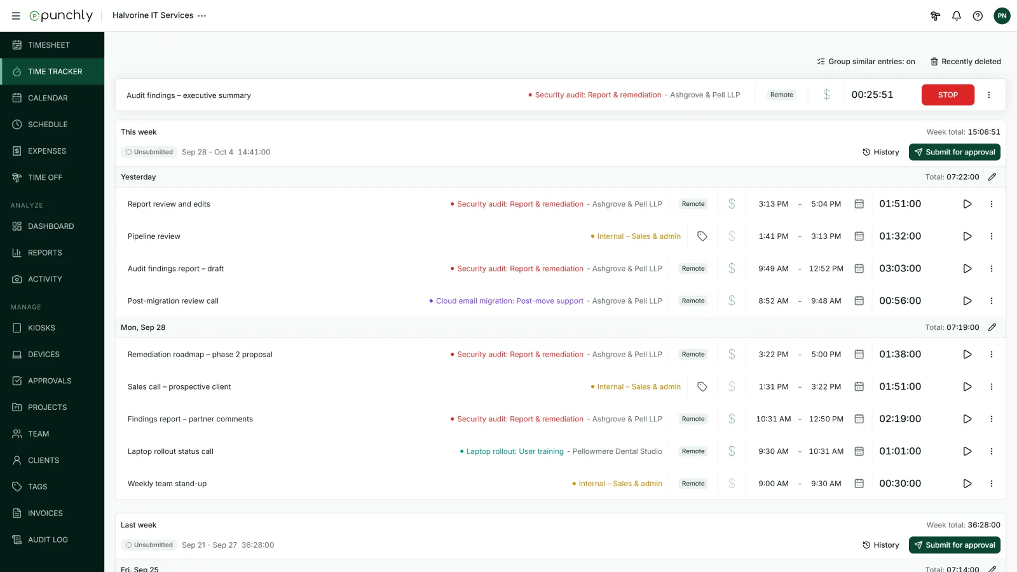Open more options for Laptop rollout status call
The image size is (1017, 572).
[x=991, y=451]
